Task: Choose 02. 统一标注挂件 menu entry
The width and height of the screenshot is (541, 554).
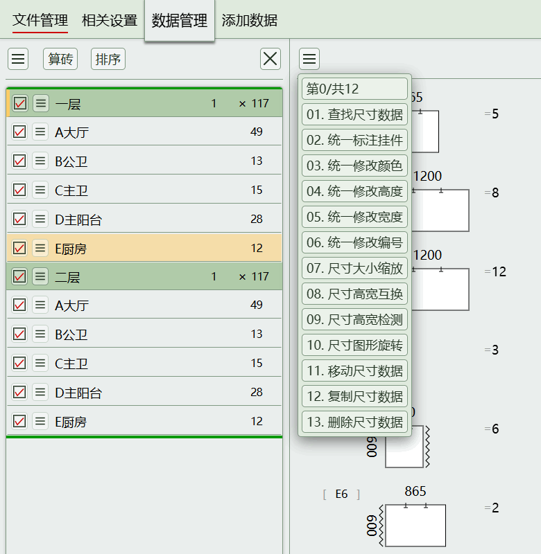Action: tap(354, 140)
